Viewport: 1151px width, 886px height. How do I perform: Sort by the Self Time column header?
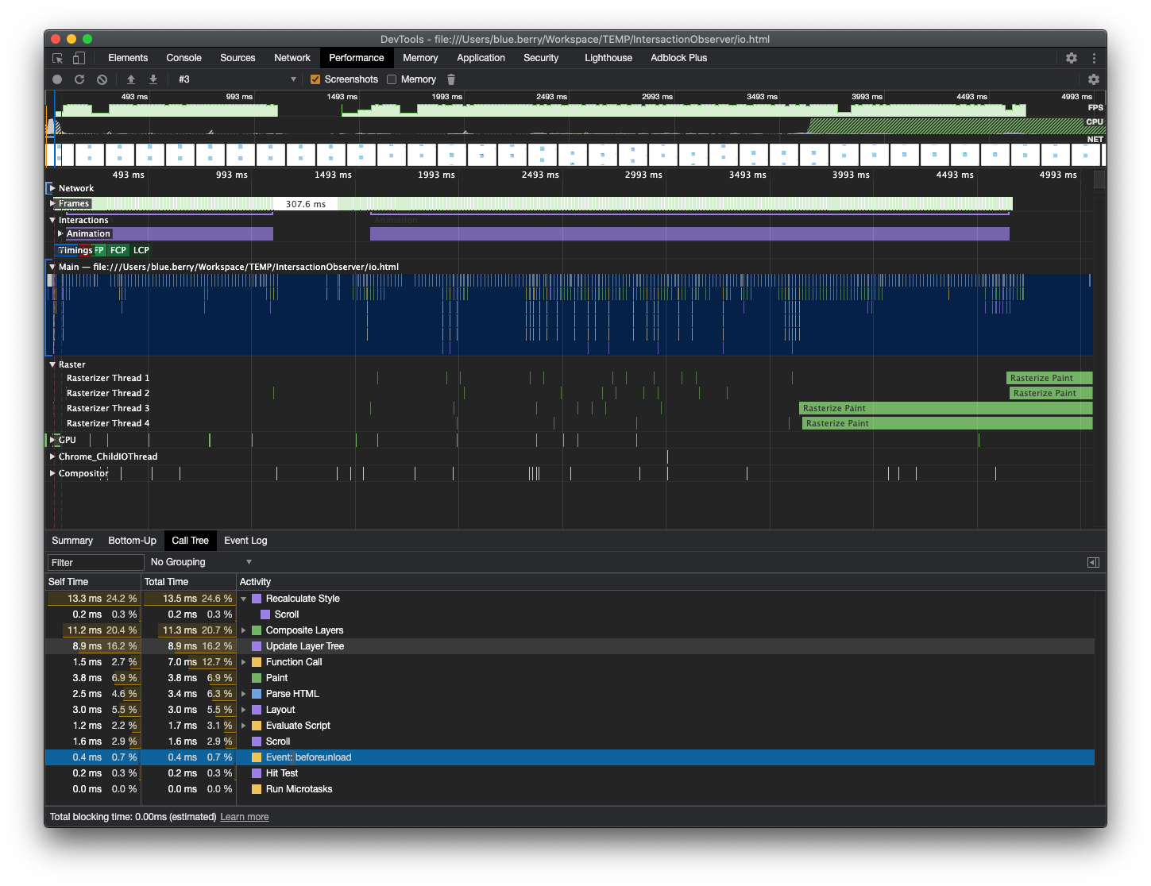[x=93, y=582]
